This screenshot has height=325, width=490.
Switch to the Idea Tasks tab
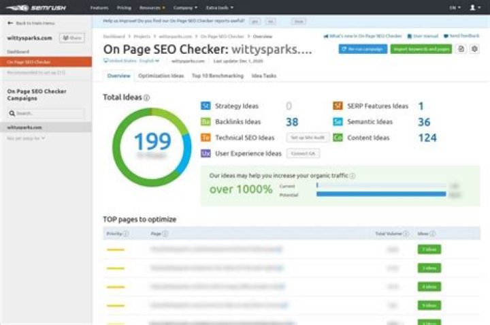click(x=264, y=76)
